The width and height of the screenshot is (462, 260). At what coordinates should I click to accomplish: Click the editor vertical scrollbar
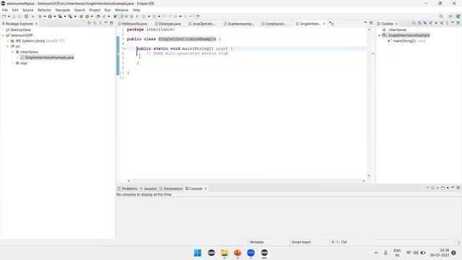coord(369,103)
